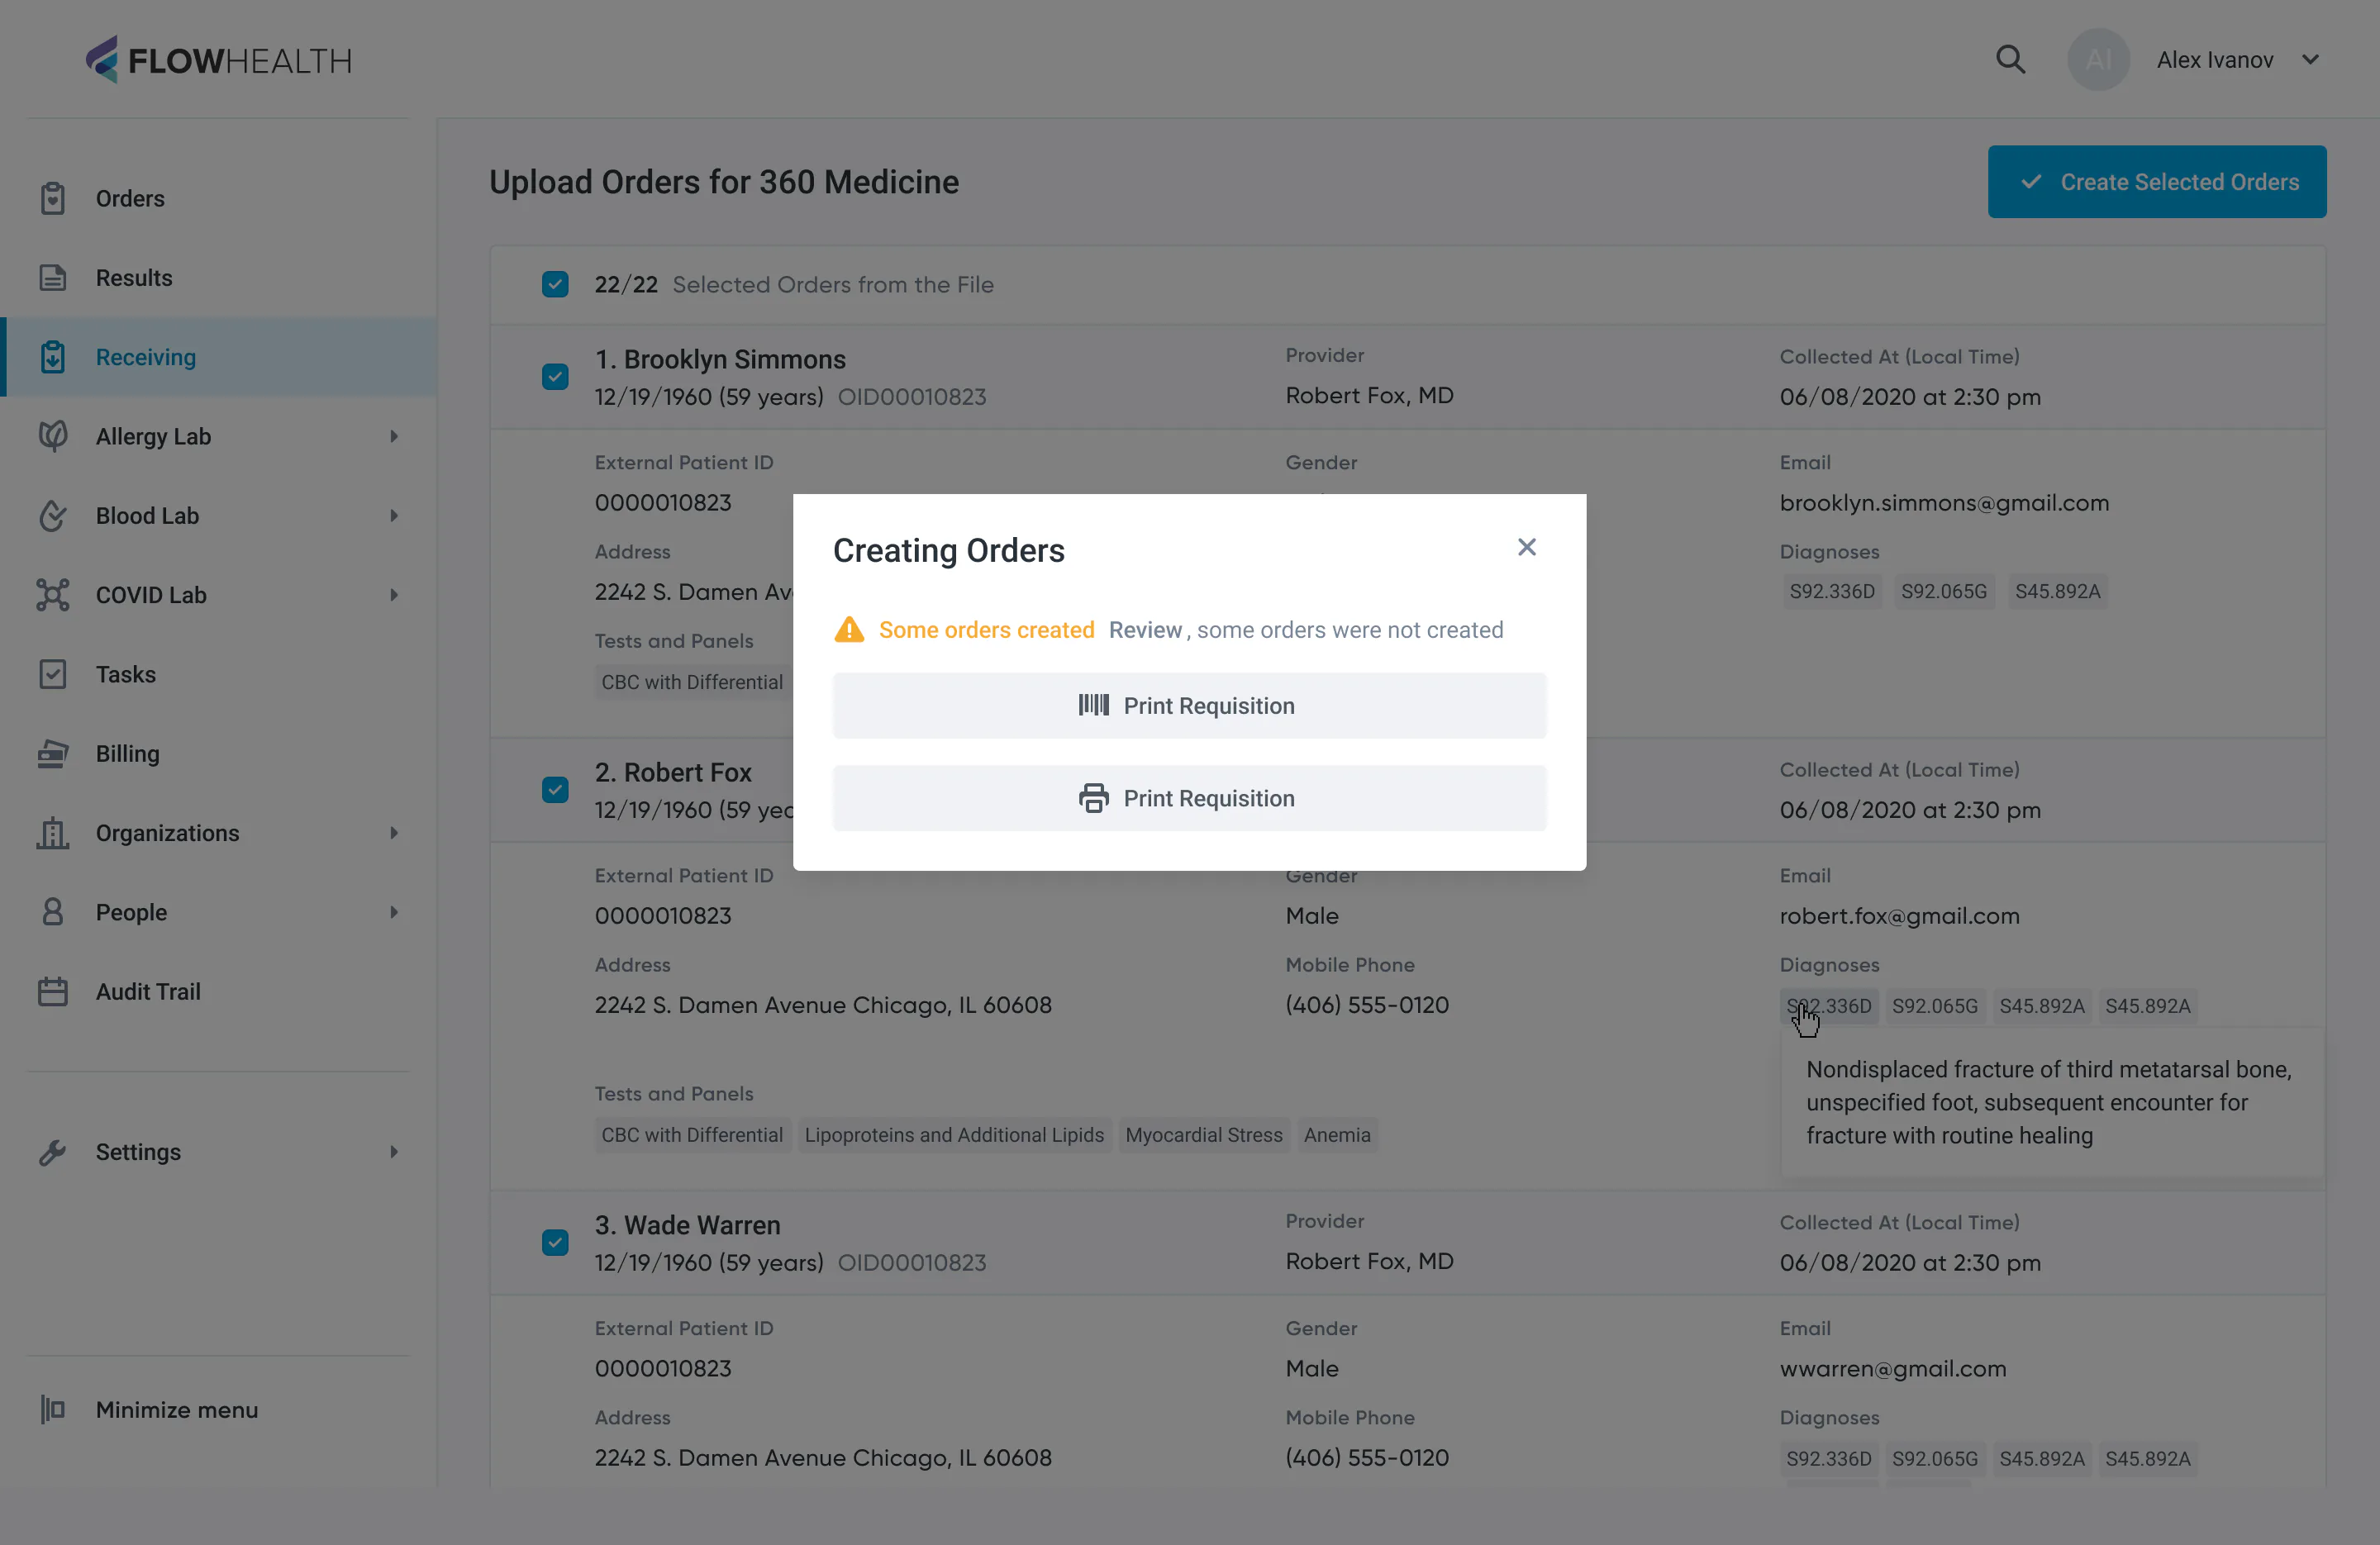Click the Alex Ivanov avatar
This screenshot has height=1545, width=2380.
2098,60
